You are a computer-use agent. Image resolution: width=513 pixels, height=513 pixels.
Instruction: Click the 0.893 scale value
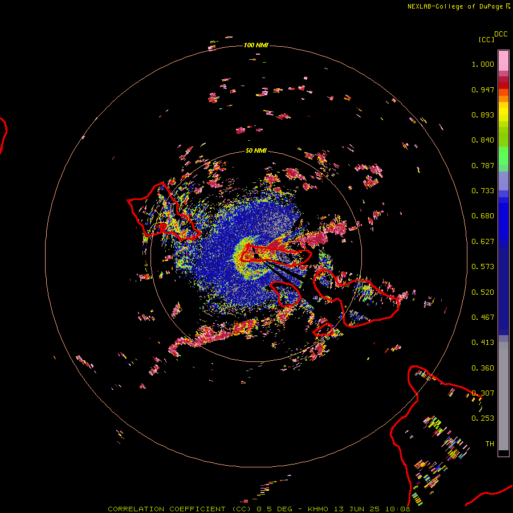pos(483,115)
